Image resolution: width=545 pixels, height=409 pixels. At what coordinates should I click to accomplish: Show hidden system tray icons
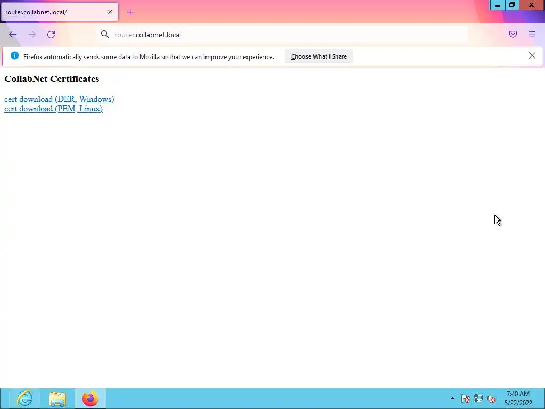pyautogui.click(x=452, y=398)
